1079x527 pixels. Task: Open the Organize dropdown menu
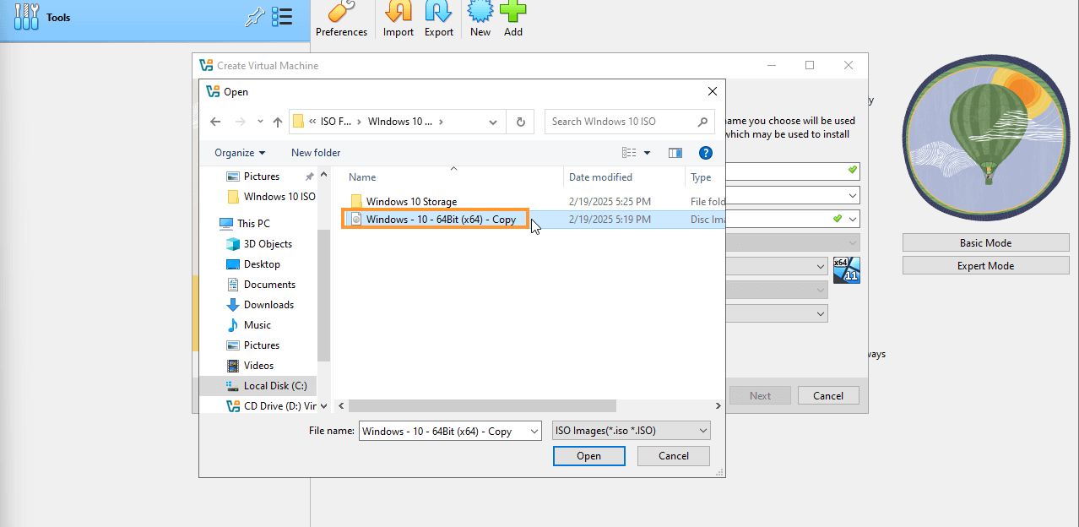(x=240, y=153)
